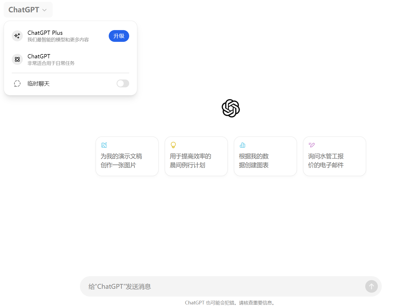Click the OpenAI logo in the center

(231, 108)
